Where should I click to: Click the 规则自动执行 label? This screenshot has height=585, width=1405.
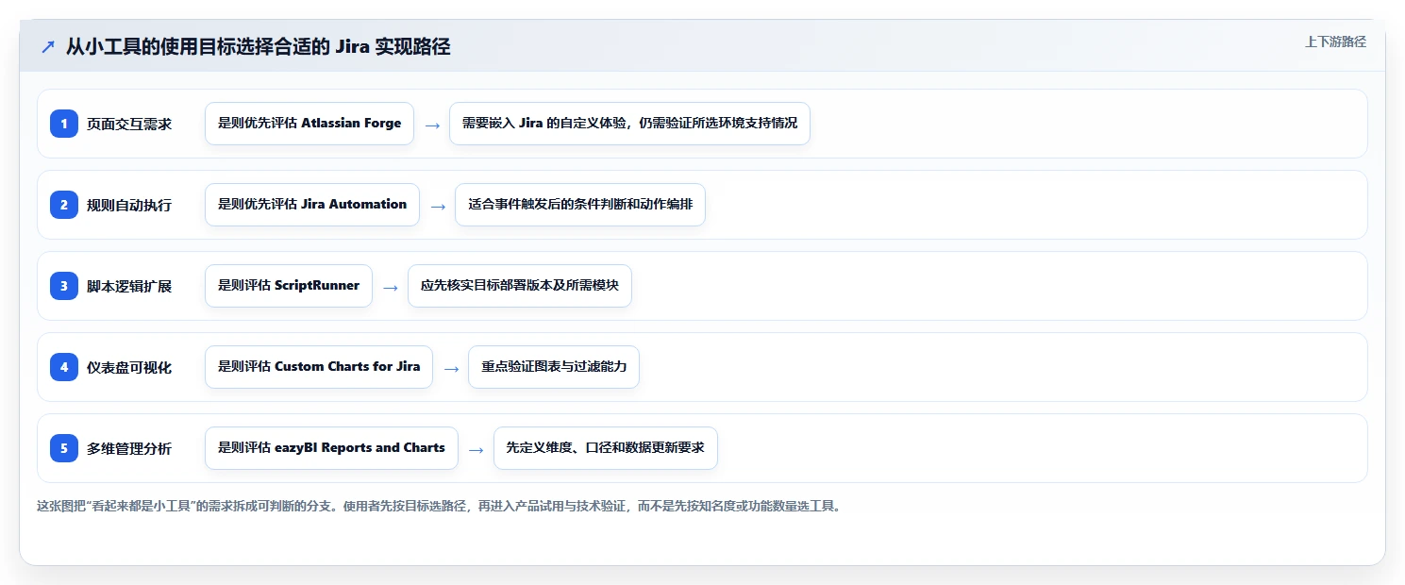pos(129,205)
